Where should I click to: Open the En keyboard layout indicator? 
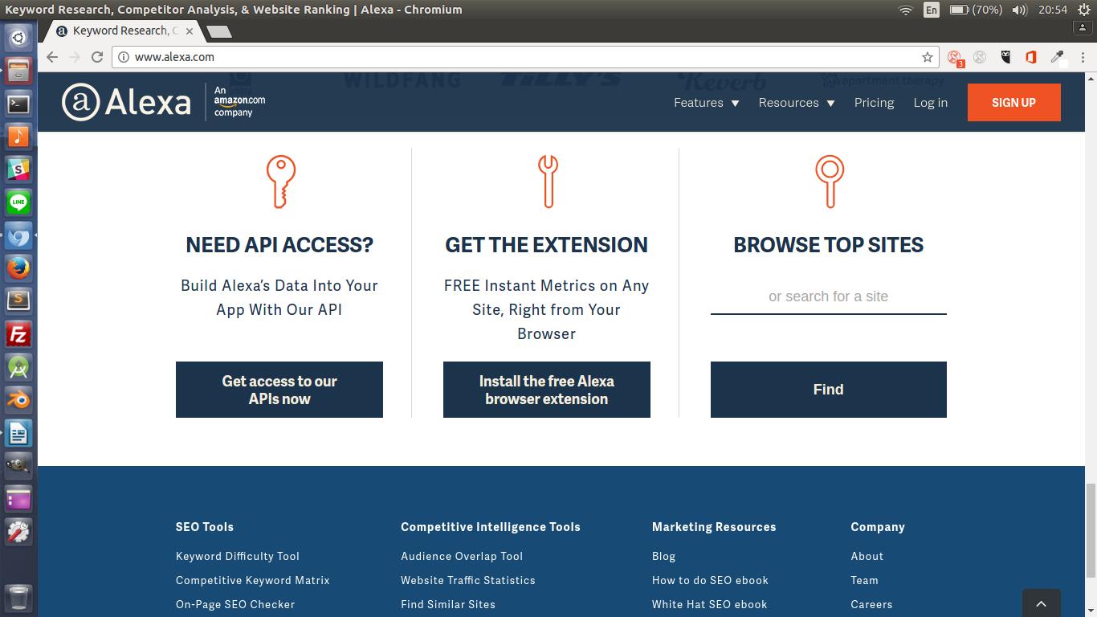pyautogui.click(x=932, y=10)
